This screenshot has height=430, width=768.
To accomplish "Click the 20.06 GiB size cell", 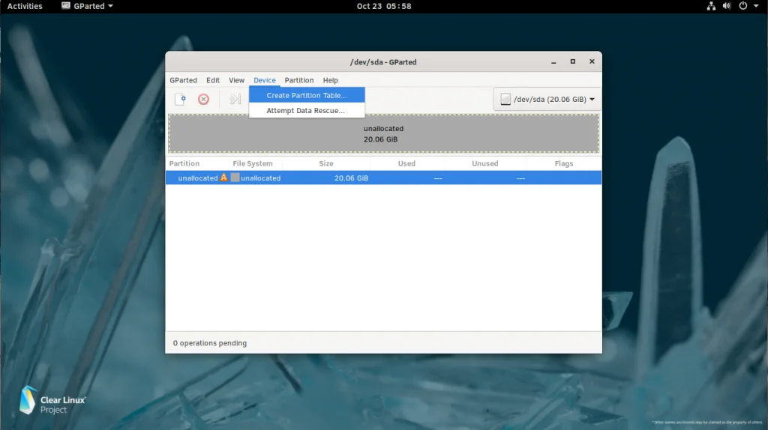I will click(x=351, y=178).
